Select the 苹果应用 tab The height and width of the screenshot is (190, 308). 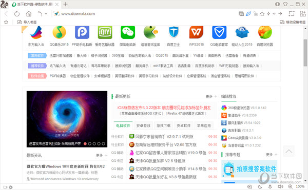click(x=204, y=125)
